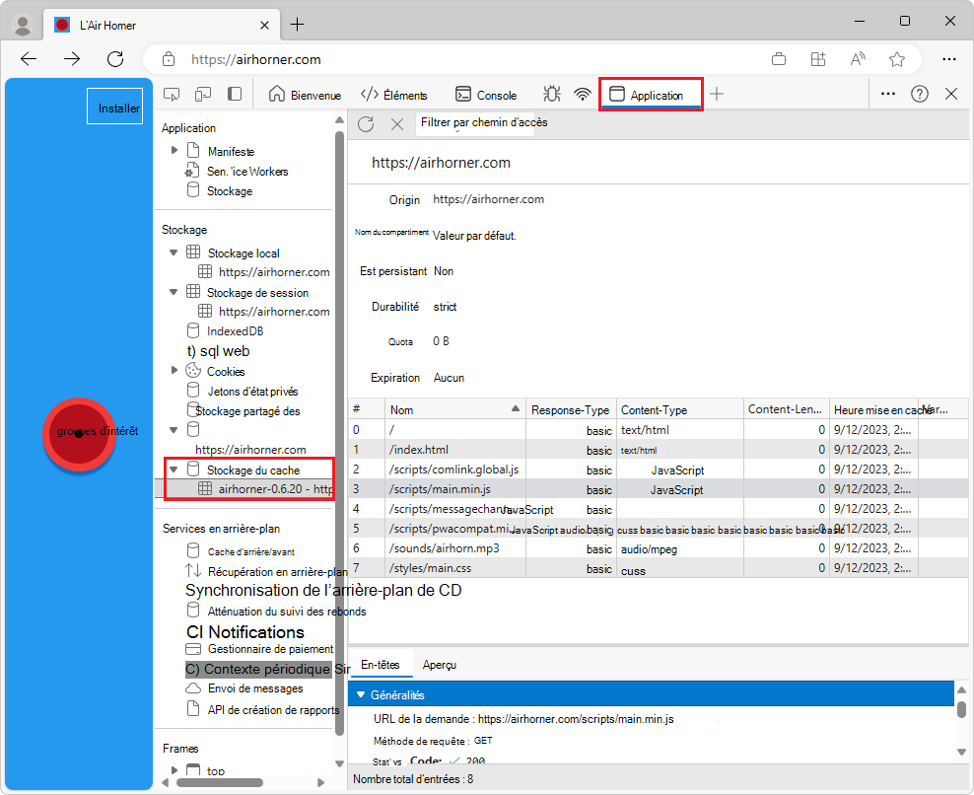Expand the Manifeste tree item
The height and width of the screenshot is (795, 974).
pyautogui.click(x=174, y=151)
